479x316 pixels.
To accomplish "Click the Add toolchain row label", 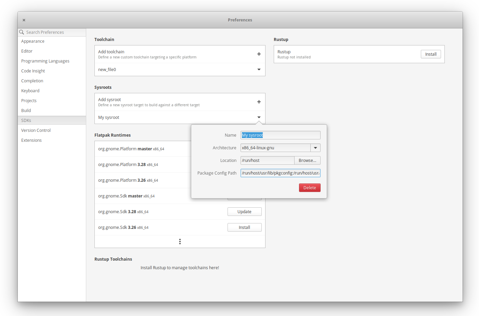I will point(111,52).
